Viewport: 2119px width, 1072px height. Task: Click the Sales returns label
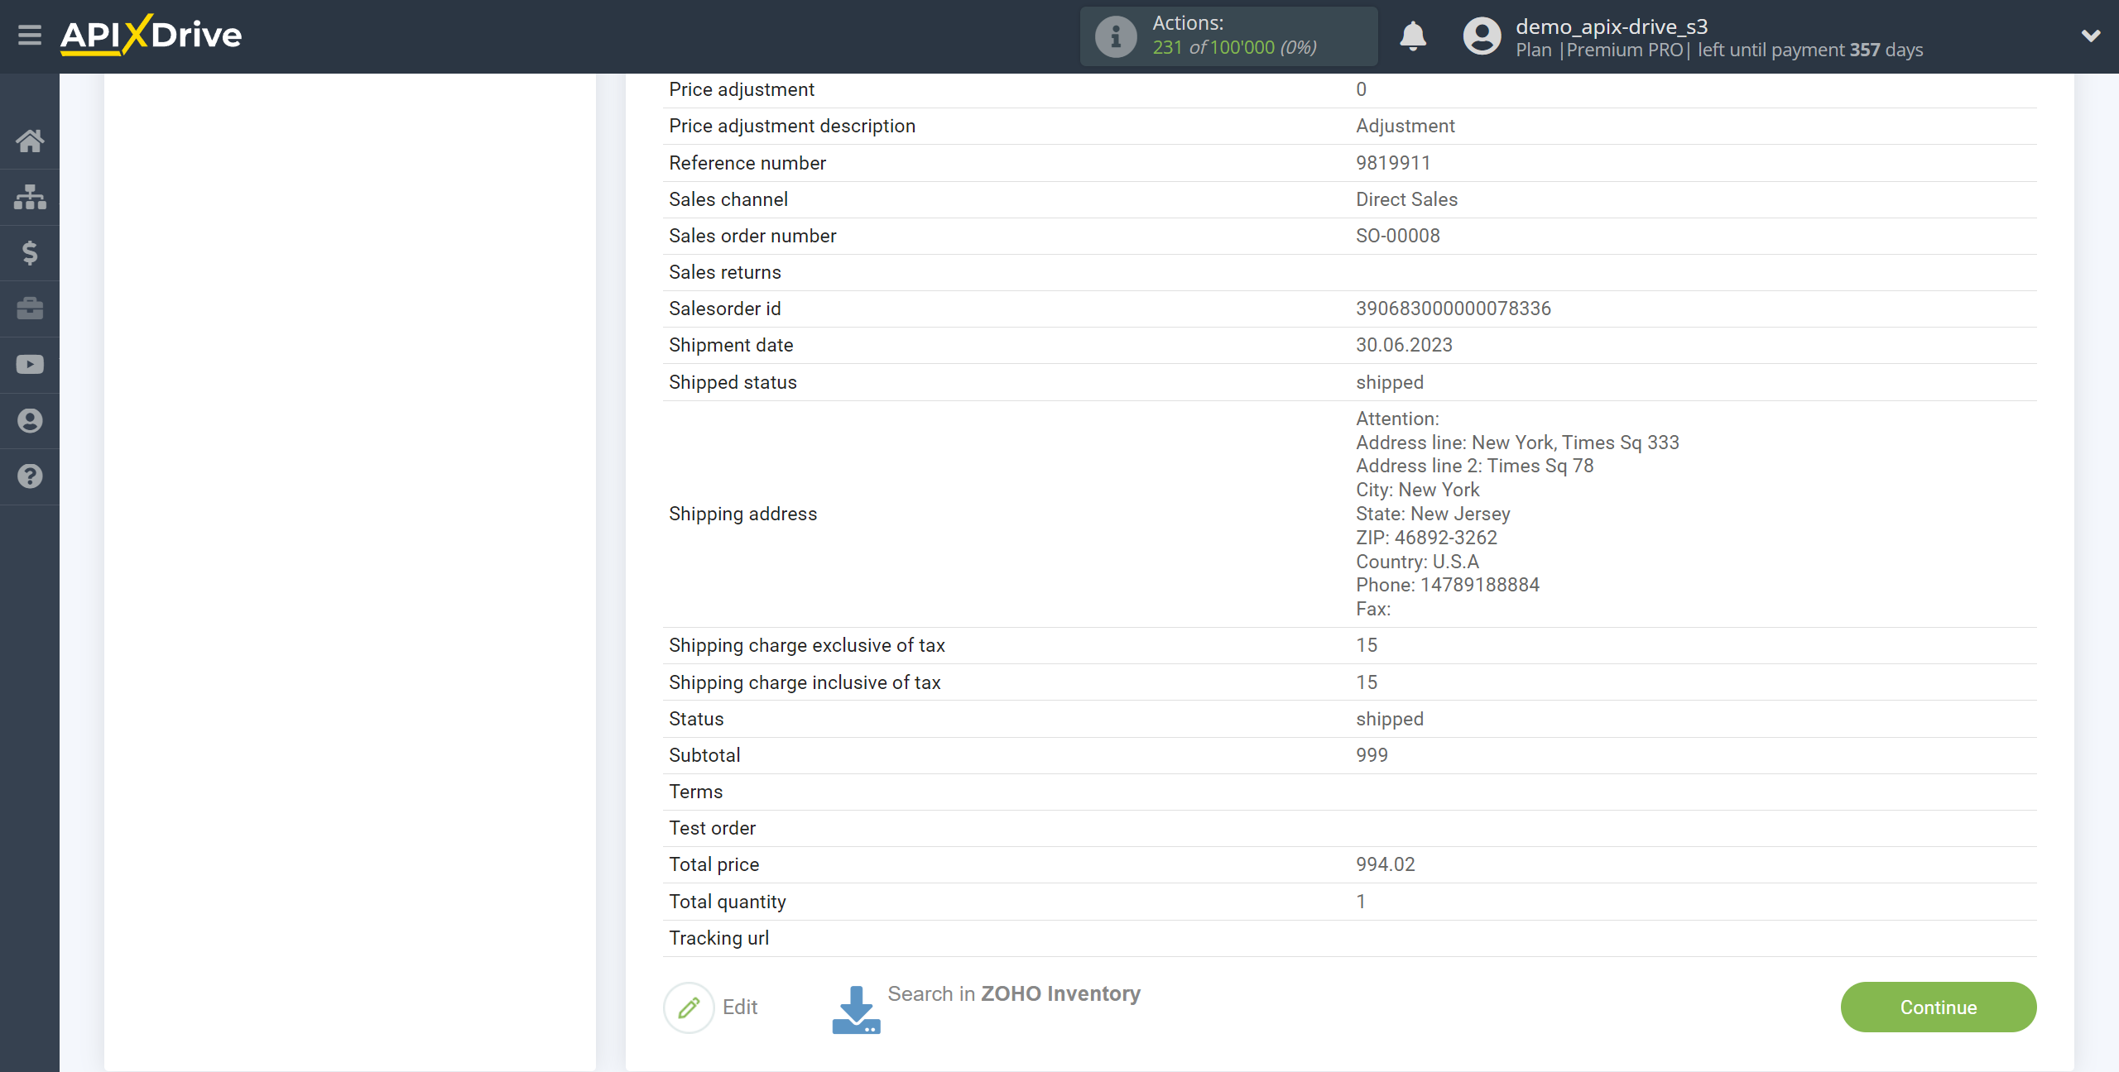tap(724, 272)
